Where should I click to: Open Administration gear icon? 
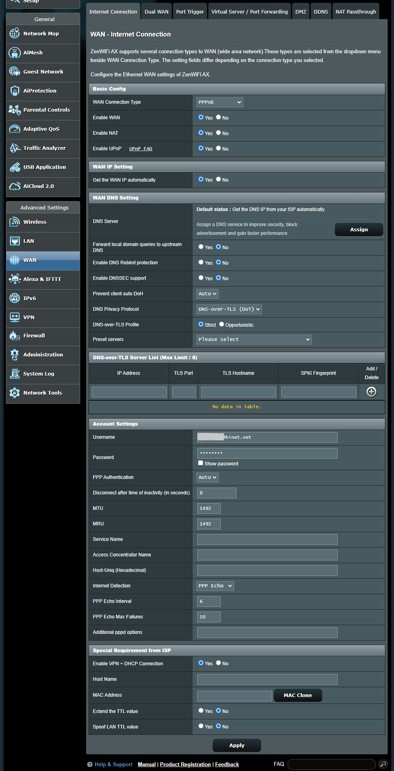[15, 355]
